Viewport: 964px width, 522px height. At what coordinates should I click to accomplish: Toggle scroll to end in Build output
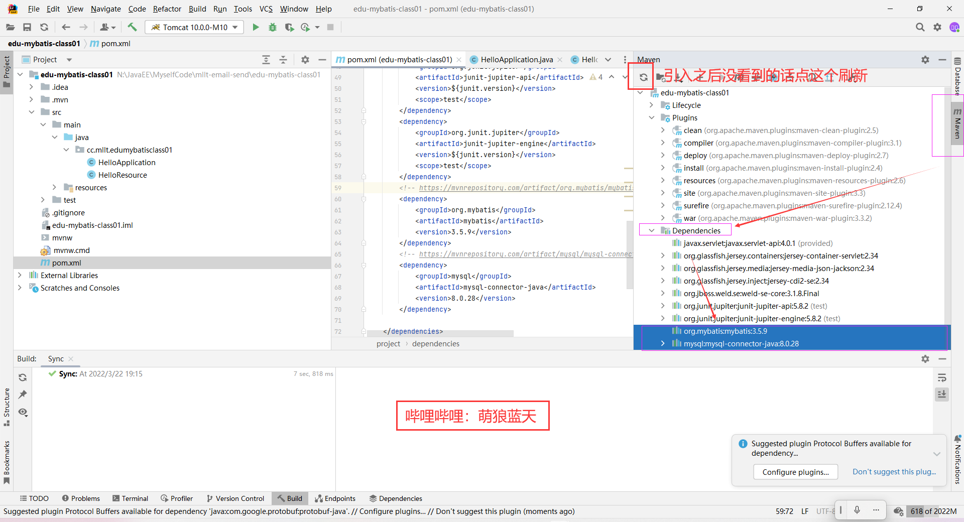click(x=942, y=395)
